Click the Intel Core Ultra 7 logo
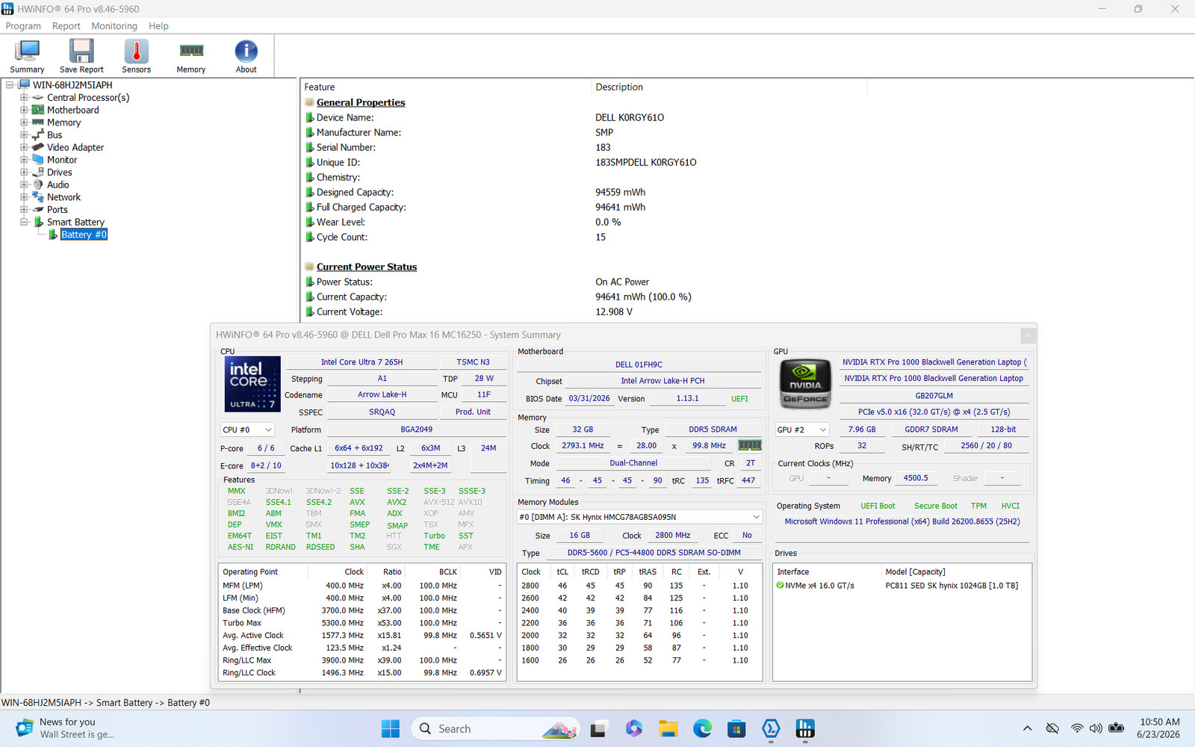This screenshot has height=747, width=1195. (x=252, y=384)
